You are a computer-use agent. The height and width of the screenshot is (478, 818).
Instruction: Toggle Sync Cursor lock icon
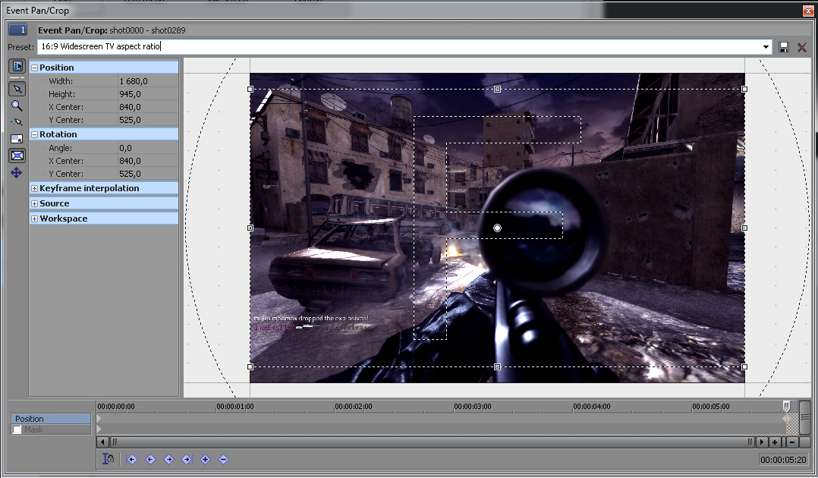(108, 459)
